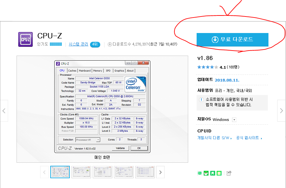
Task: Click the Naver memo note icon
Action: [219, 173]
